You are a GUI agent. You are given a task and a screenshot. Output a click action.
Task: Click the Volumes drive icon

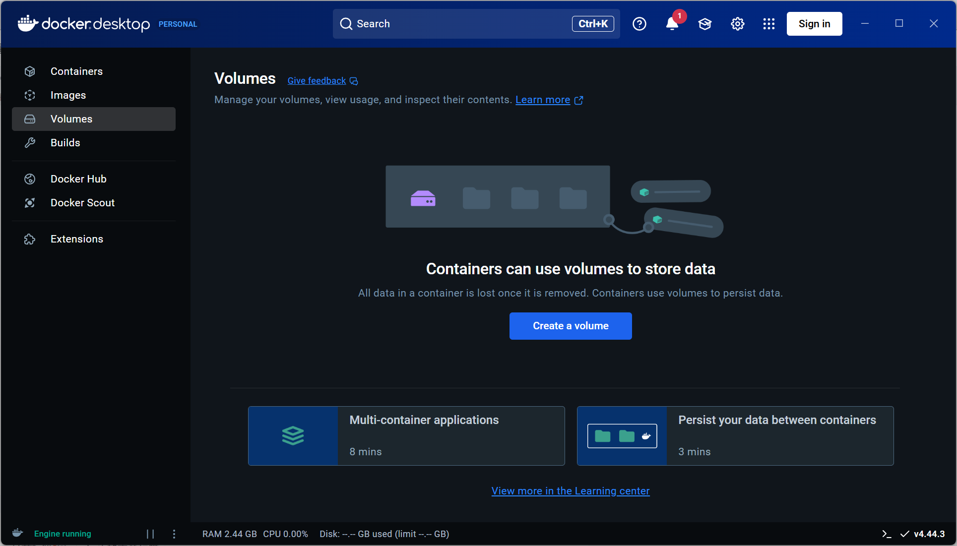tap(30, 119)
